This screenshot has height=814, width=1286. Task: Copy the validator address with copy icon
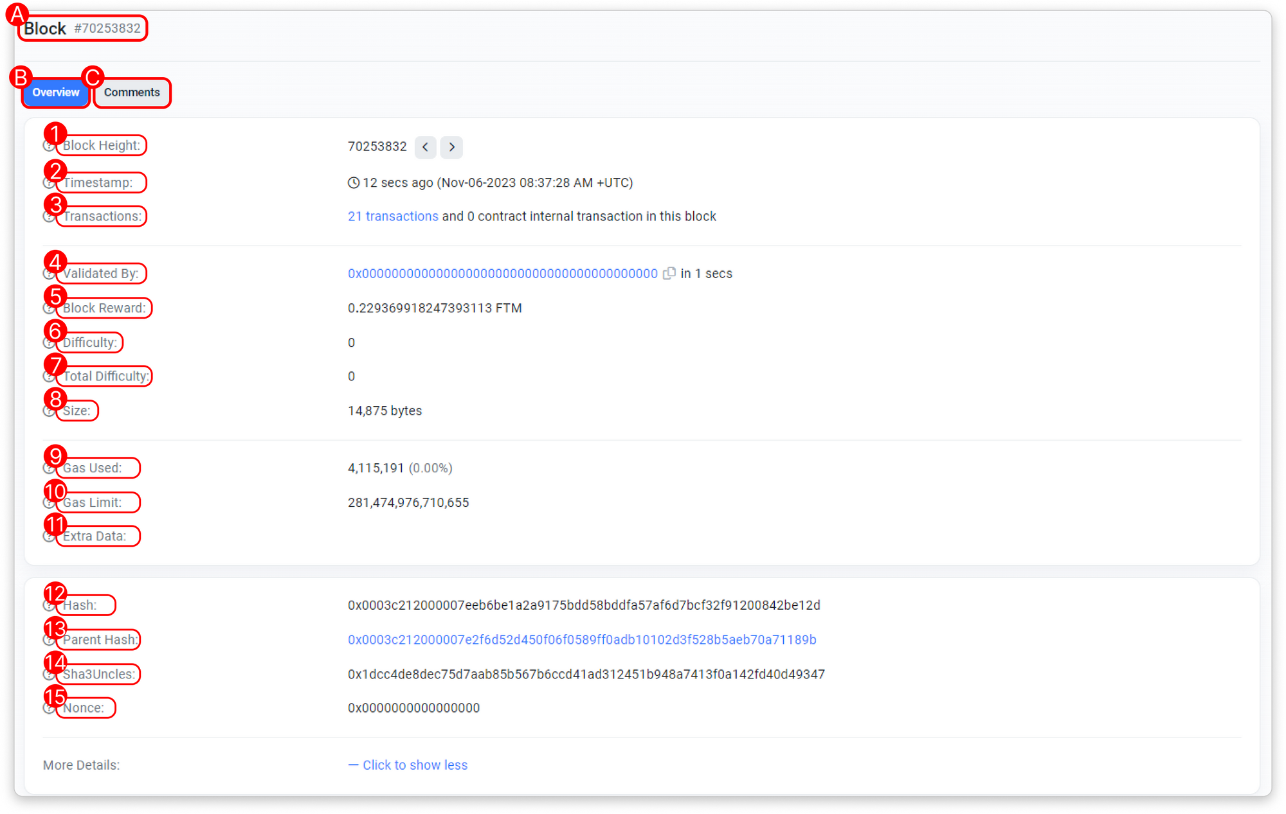pyautogui.click(x=669, y=274)
